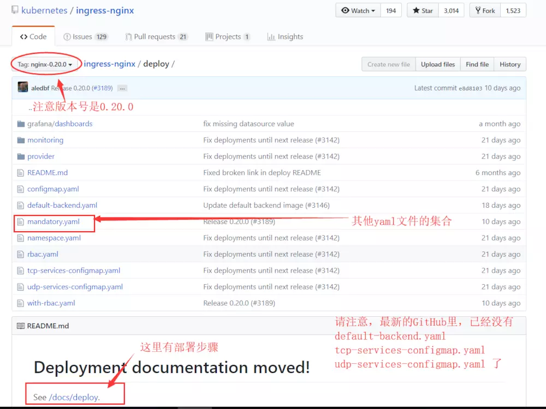This screenshot has width=546, height=409.
Task: Click Upload files button
Action: [438, 64]
